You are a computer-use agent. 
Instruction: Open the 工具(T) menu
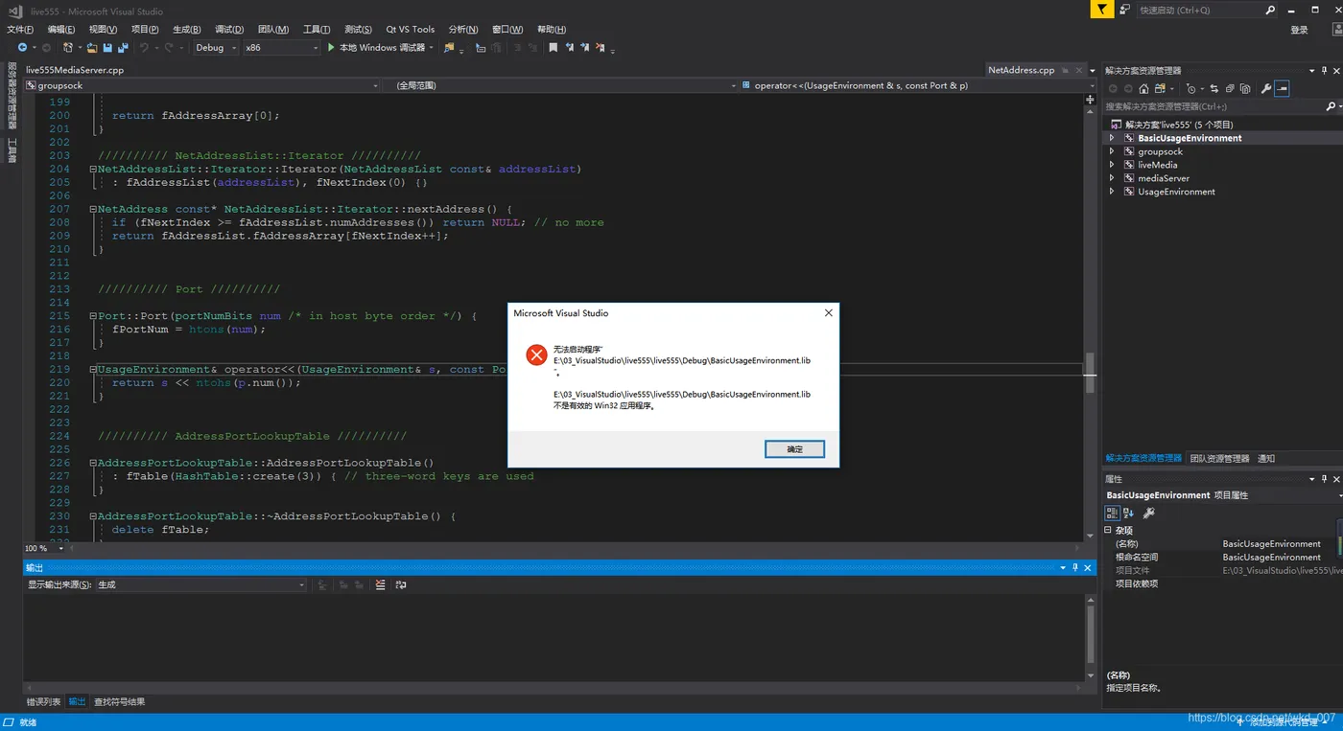(x=317, y=30)
